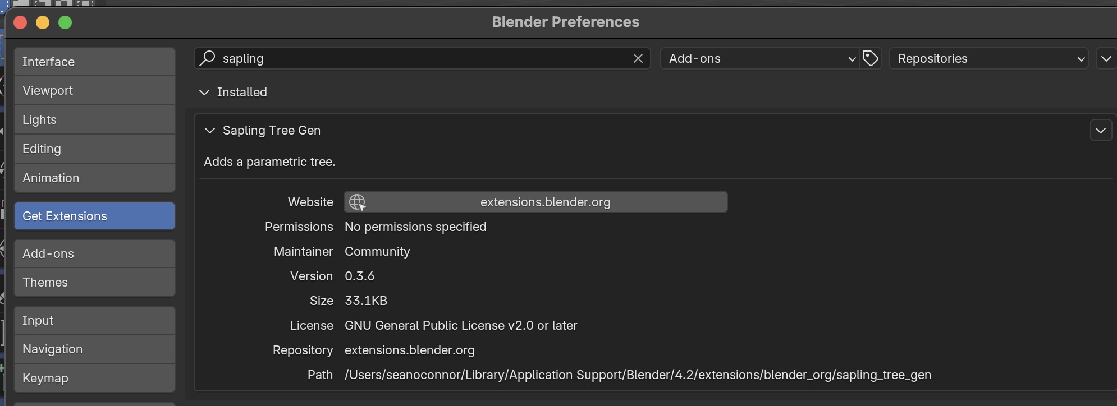Screen dimensions: 1117x406
Task: Click the GNU General Public License text
Action: [461, 325]
